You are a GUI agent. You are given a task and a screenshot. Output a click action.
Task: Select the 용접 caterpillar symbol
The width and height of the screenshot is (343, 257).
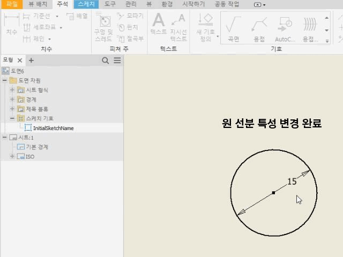coord(310,28)
